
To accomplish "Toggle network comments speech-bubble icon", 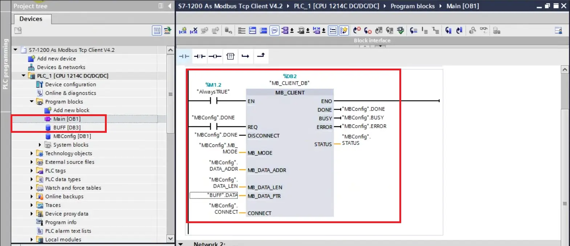I will pyautogui.click(x=275, y=31).
